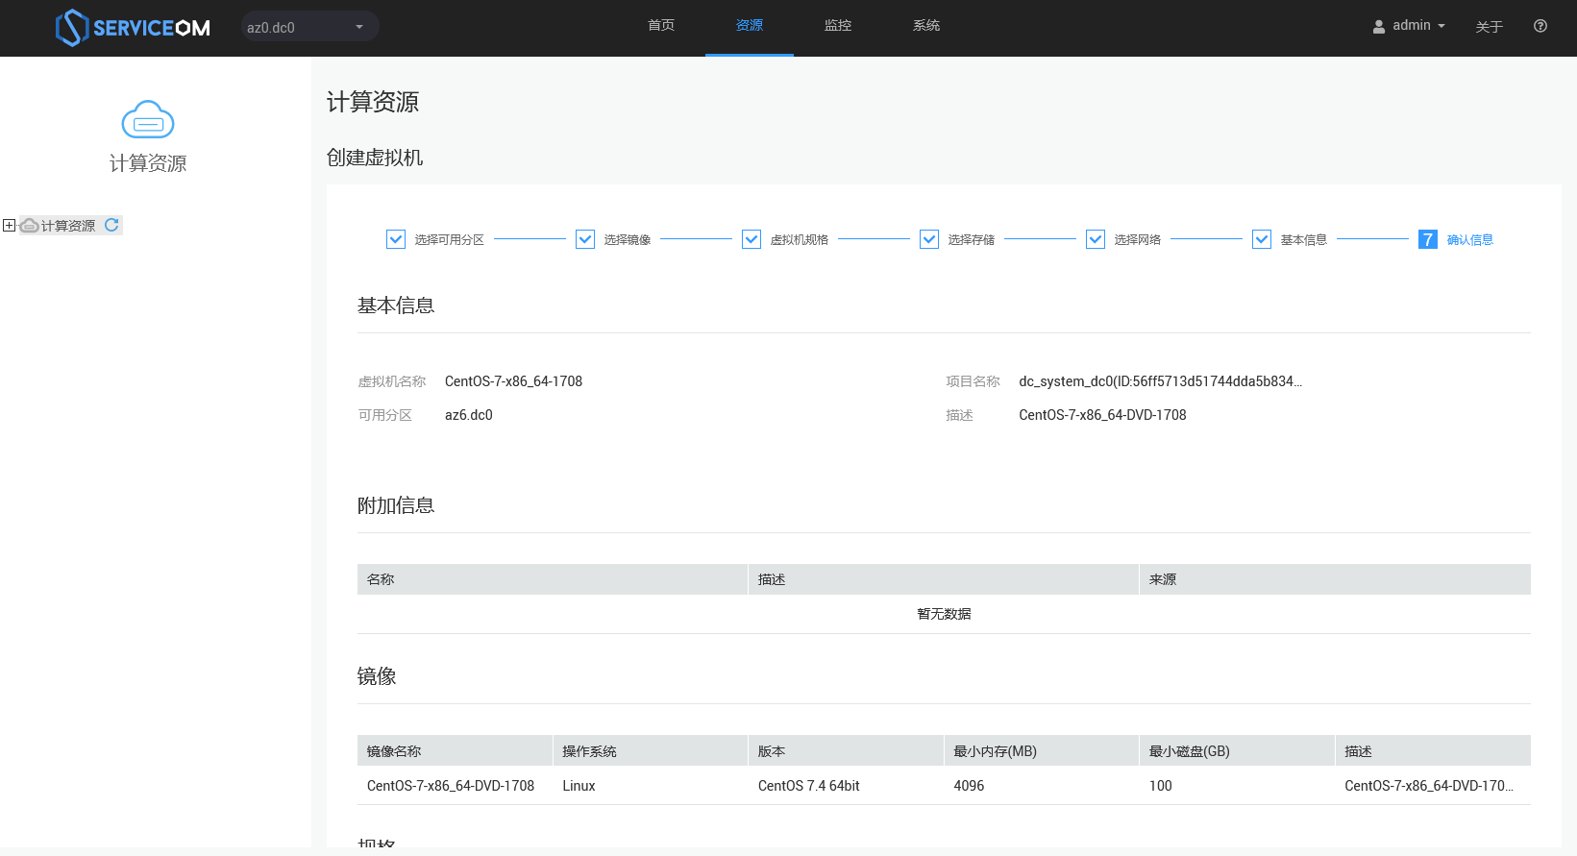The image size is (1577, 856).
Task: Click the help question mark icon
Action: pos(1540,26)
